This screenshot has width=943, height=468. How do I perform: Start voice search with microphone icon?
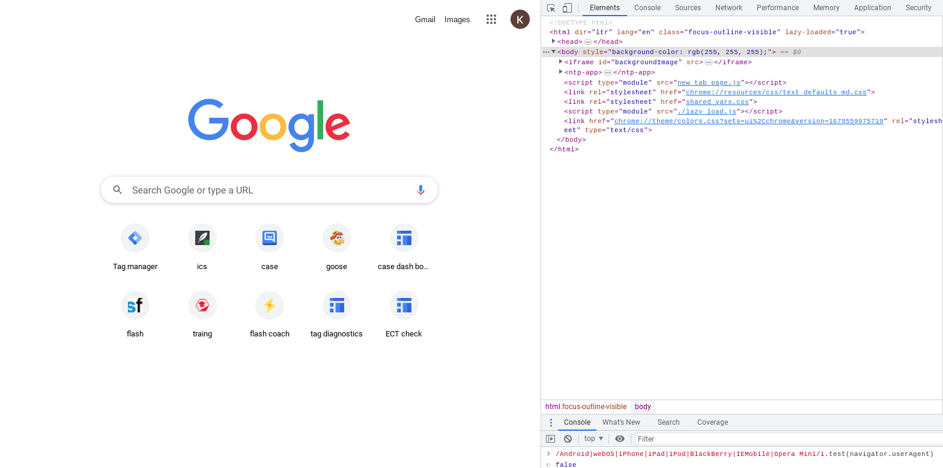420,190
